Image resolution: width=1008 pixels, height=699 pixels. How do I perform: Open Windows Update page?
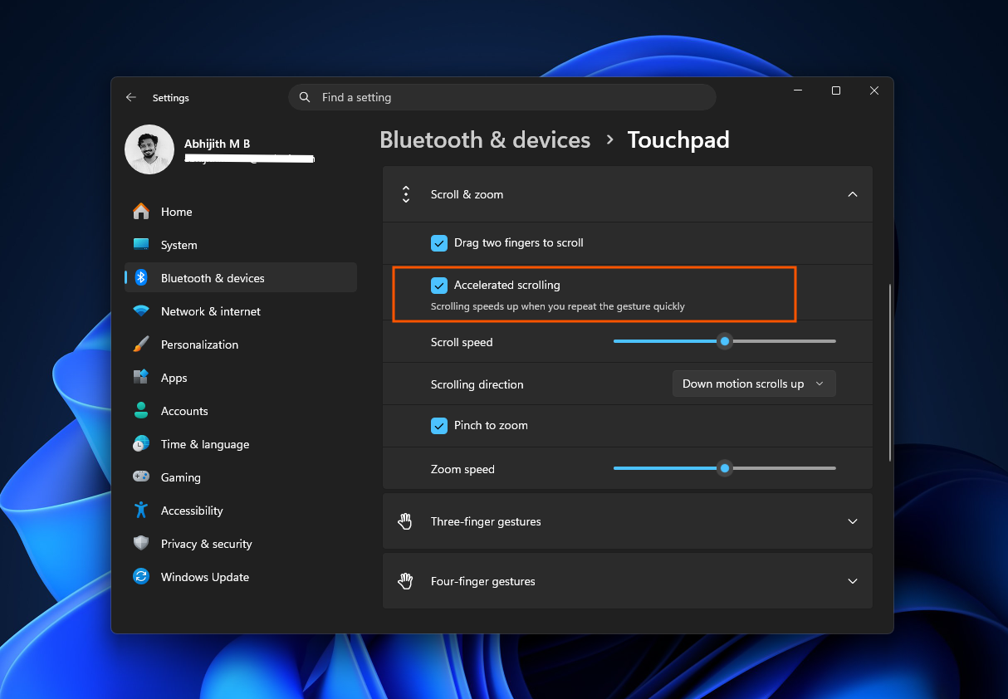click(x=241, y=577)
